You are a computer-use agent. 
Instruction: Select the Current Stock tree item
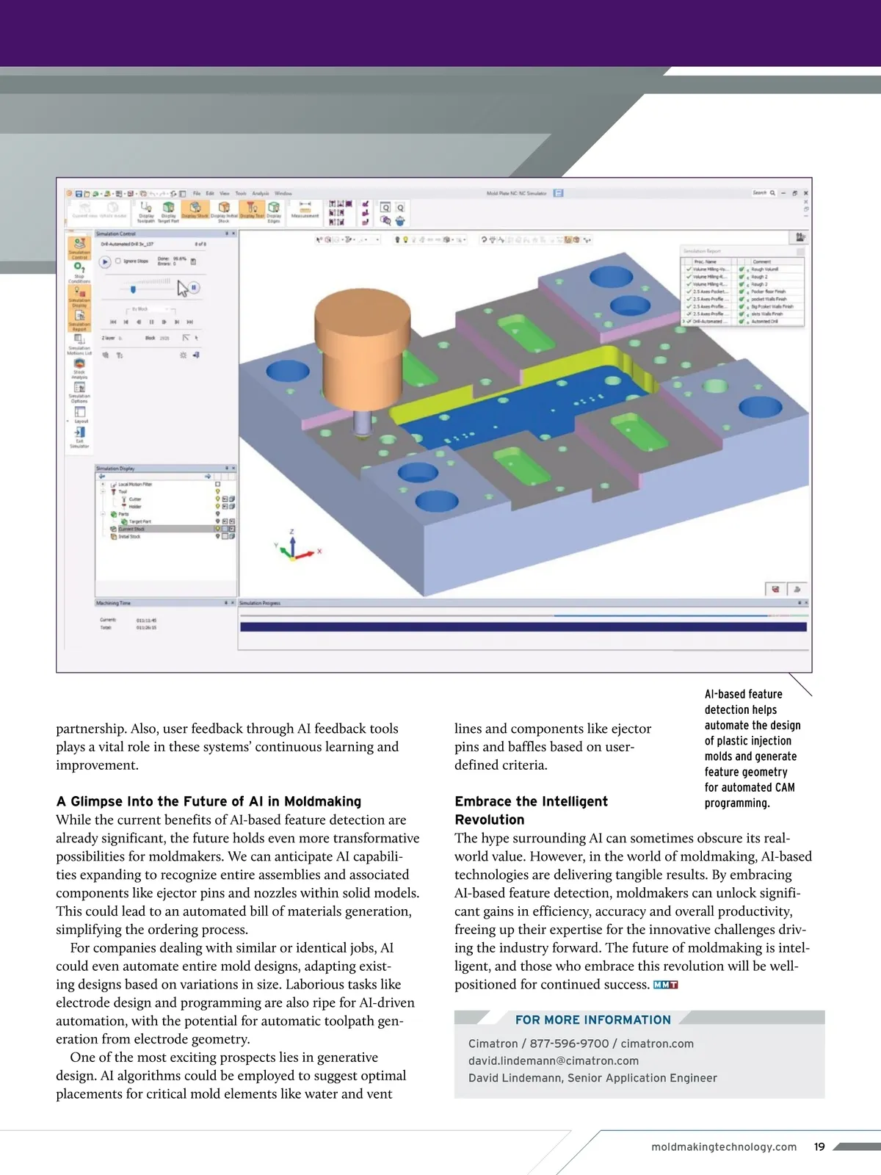131,529
